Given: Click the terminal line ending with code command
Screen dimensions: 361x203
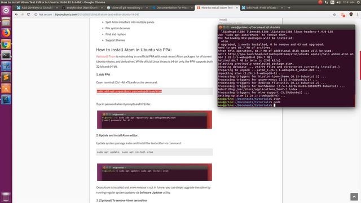Looking at the screenshot, I should click(249, 102).
